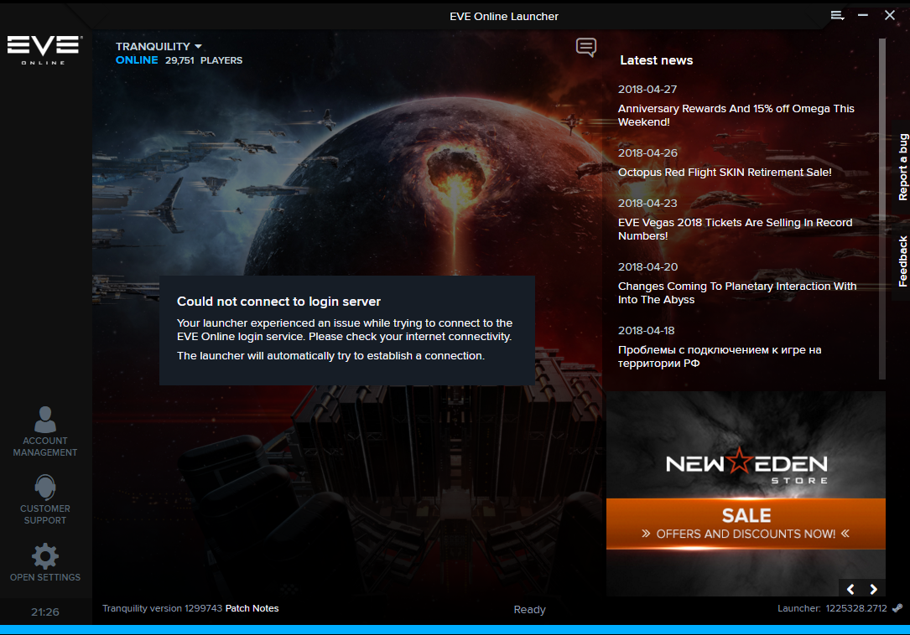Click the EVE Online logo

44,50
